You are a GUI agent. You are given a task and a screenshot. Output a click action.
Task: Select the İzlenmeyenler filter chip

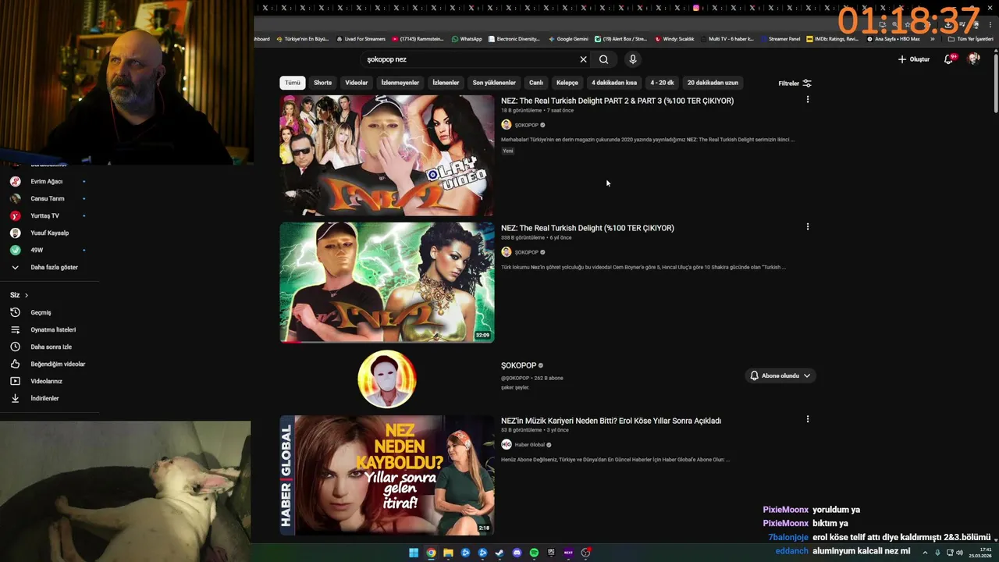400,83
